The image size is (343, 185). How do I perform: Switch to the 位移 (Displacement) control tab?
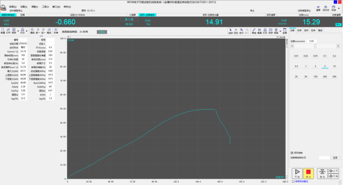pyautogui.click(x=293, y=30)
